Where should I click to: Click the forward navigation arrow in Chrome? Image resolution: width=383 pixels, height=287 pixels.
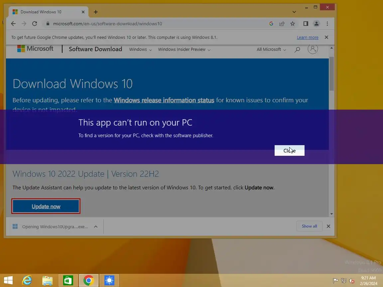[x=24, y=24]
